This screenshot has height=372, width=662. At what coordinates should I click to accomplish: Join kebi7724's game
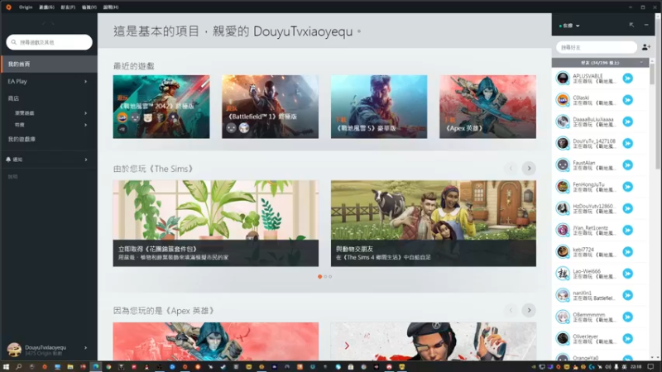pos(628,252)
